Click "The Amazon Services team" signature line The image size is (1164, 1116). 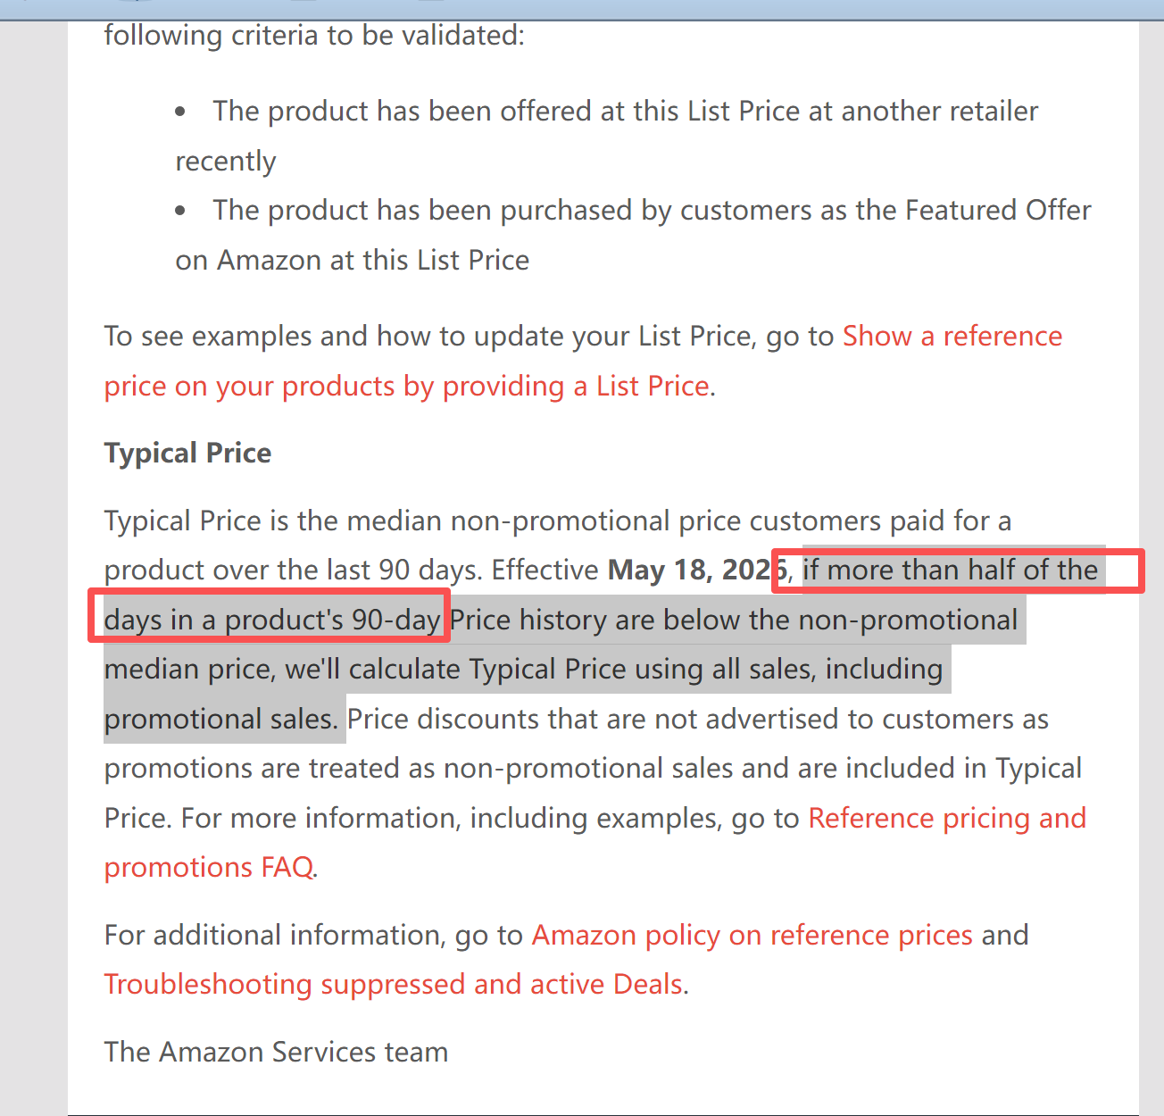tap(276, 1053)
